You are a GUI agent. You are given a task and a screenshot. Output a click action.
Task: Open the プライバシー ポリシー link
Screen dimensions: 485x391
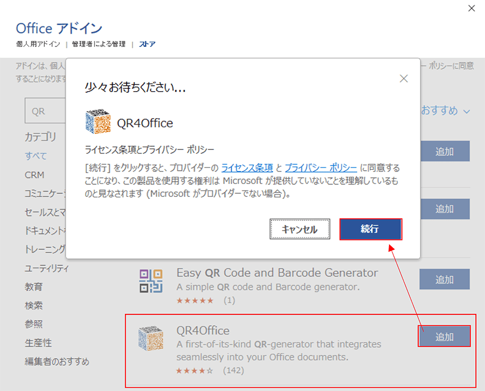[321, 168]
